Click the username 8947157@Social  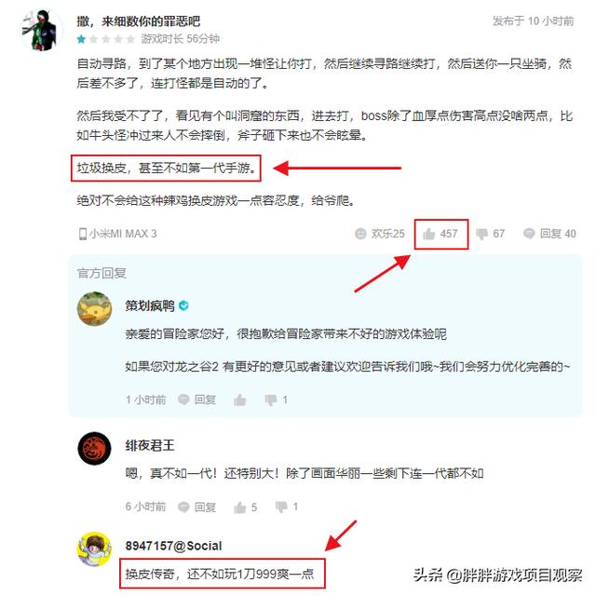pyautogui.click(x=174, y=546)
